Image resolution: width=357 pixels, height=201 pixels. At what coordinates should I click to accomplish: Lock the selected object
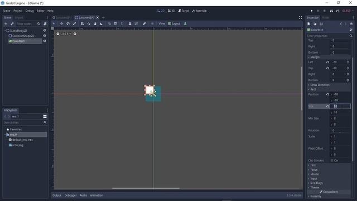130,23
